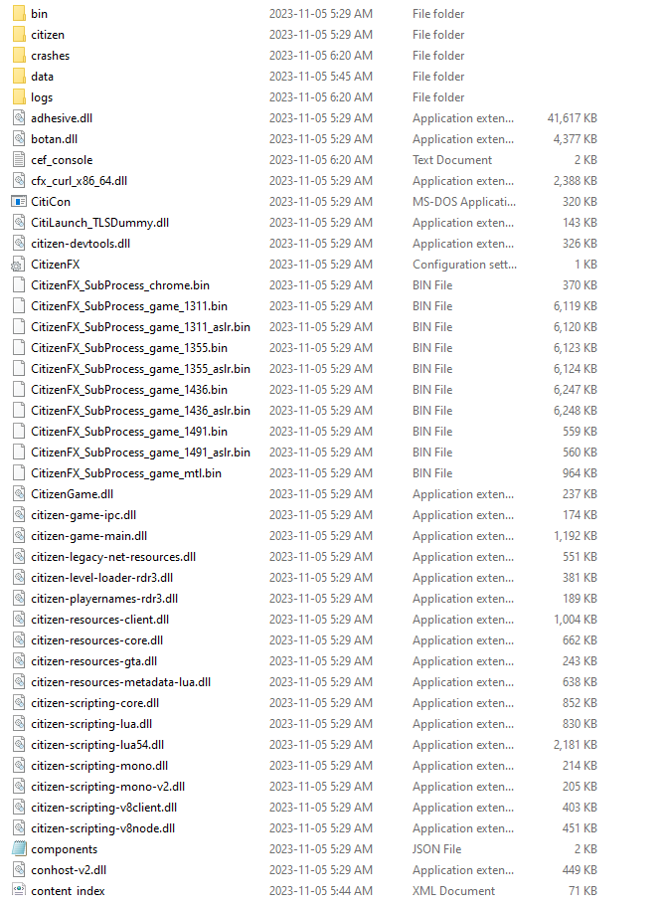Select the content_index XML document icon

tap(19, 890)
